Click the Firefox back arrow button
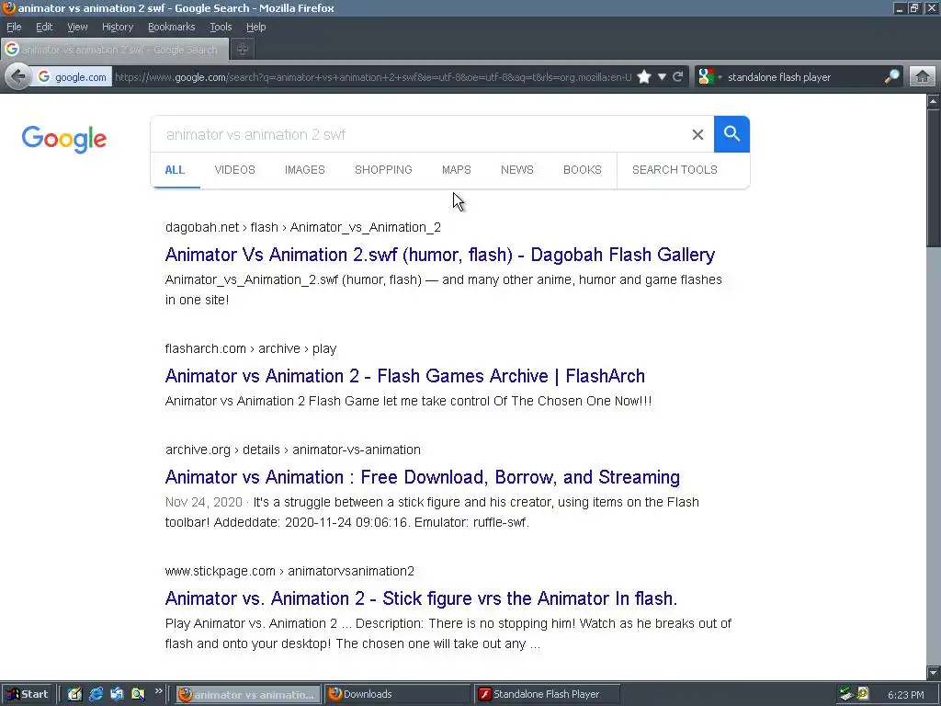Viewport: 941px width, 706px height. pos(18,77)
